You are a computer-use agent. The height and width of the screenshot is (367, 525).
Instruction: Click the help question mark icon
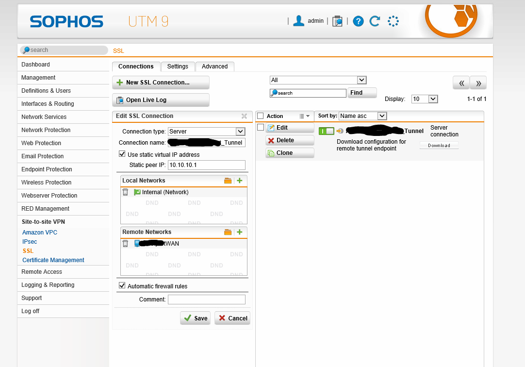358,21
